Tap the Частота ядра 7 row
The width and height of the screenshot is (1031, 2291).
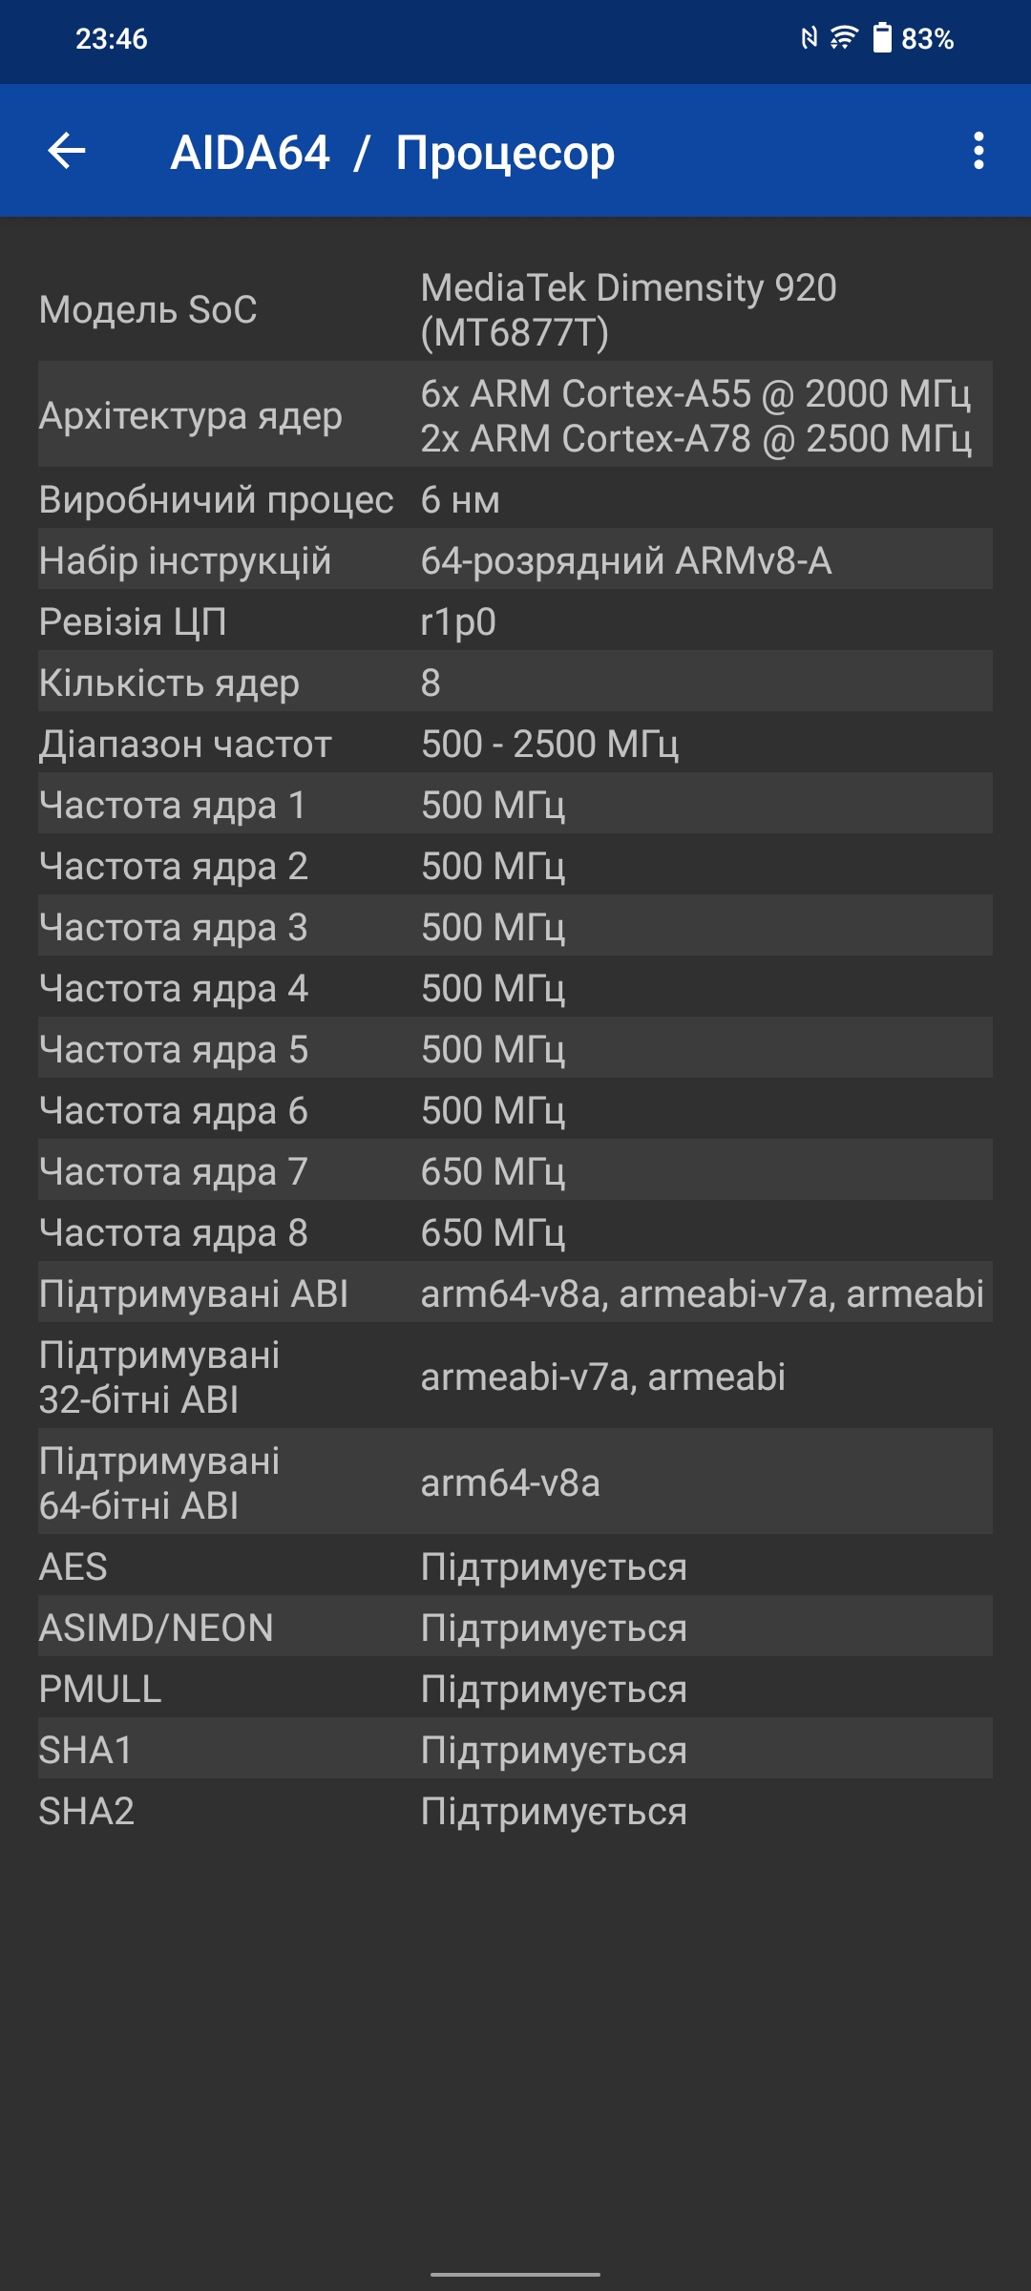click(515, 1171)
